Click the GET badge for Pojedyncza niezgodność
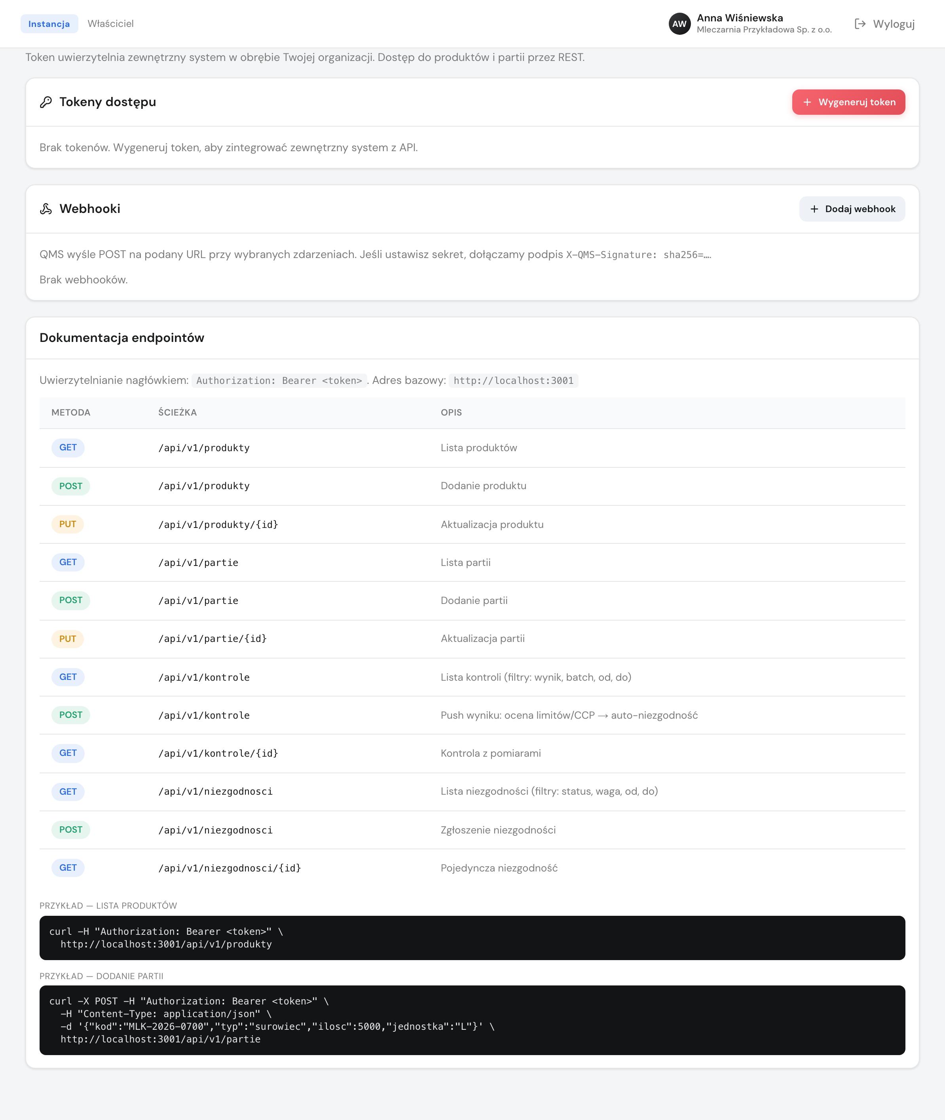The image size is (945, 1120). (x=68, y=868)
